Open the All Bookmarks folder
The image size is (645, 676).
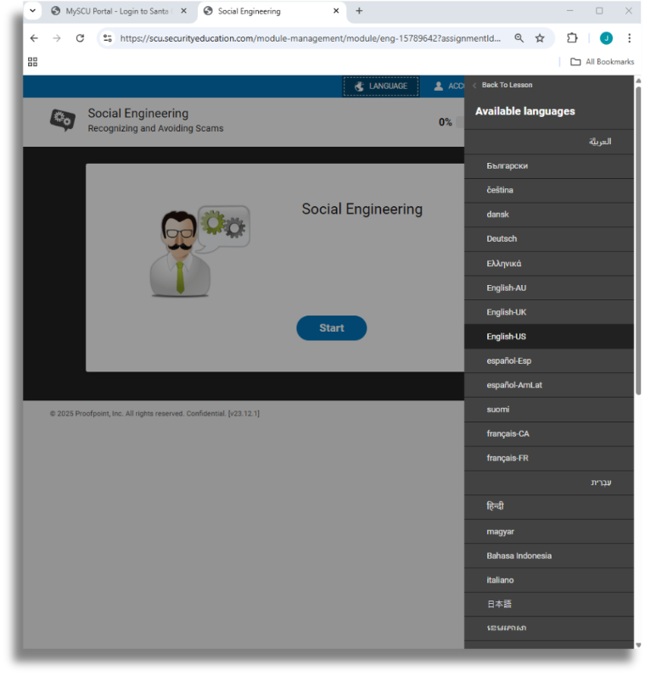tap(603, 62)
